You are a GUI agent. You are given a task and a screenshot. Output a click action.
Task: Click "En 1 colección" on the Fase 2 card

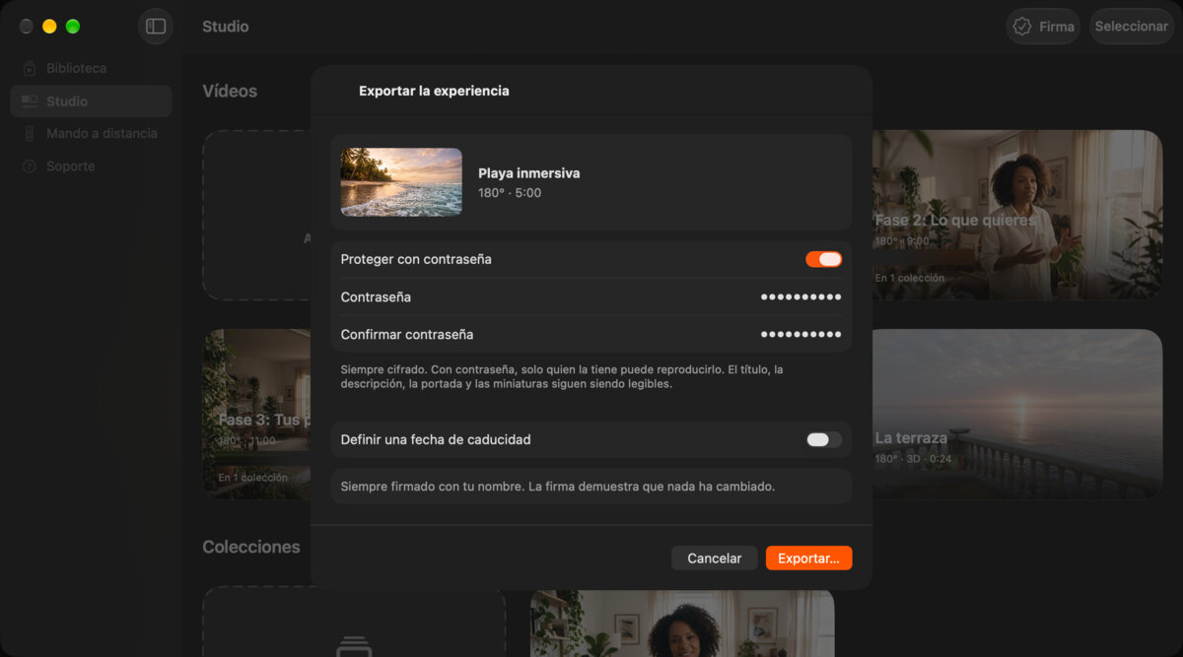910,278
